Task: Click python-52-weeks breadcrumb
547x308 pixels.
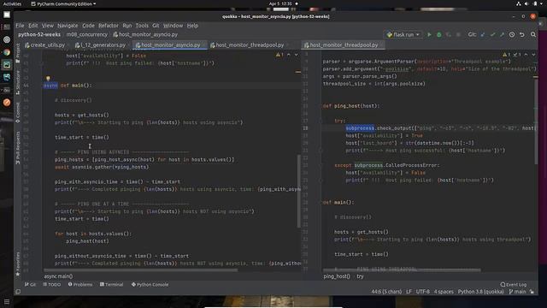Action: point(39,34)
